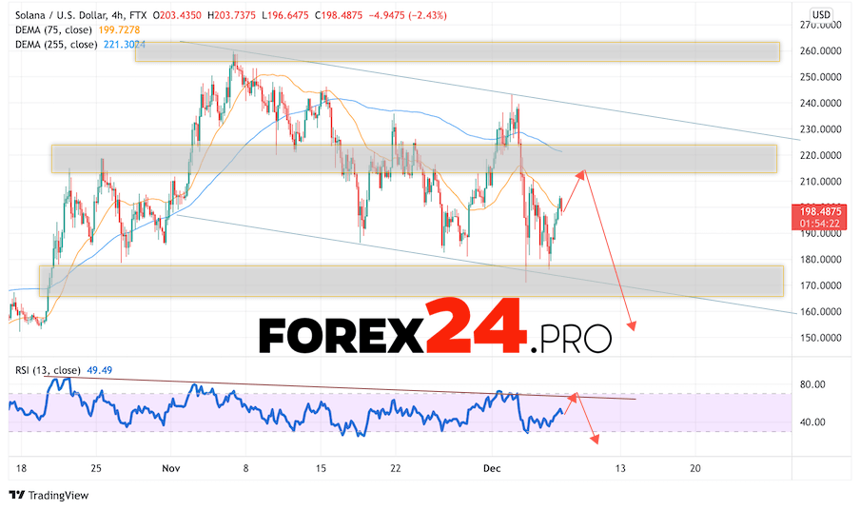Click the red down arrowhead in RSI panel
The width and height of the screenshot is (860, 510).
(596, 439)
